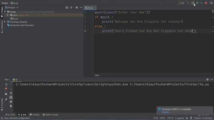Stop process in Run panel

tap(6, 89)
